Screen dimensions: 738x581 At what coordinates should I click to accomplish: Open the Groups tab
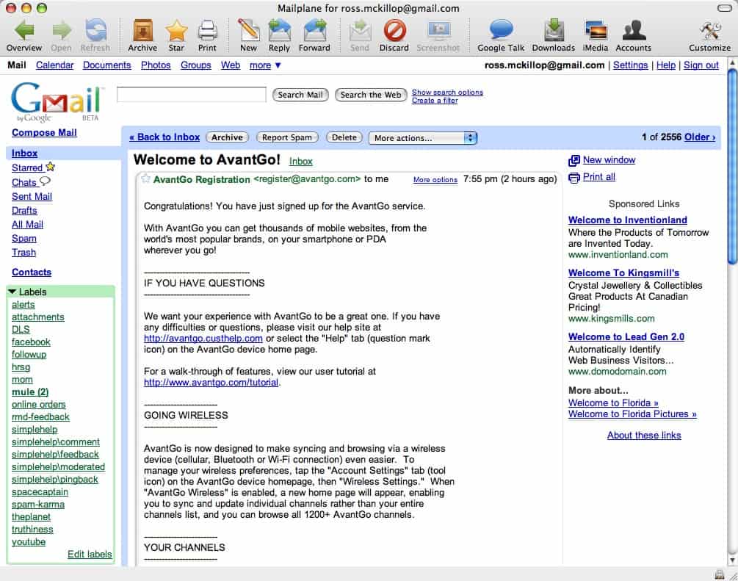tap(196, 65)
